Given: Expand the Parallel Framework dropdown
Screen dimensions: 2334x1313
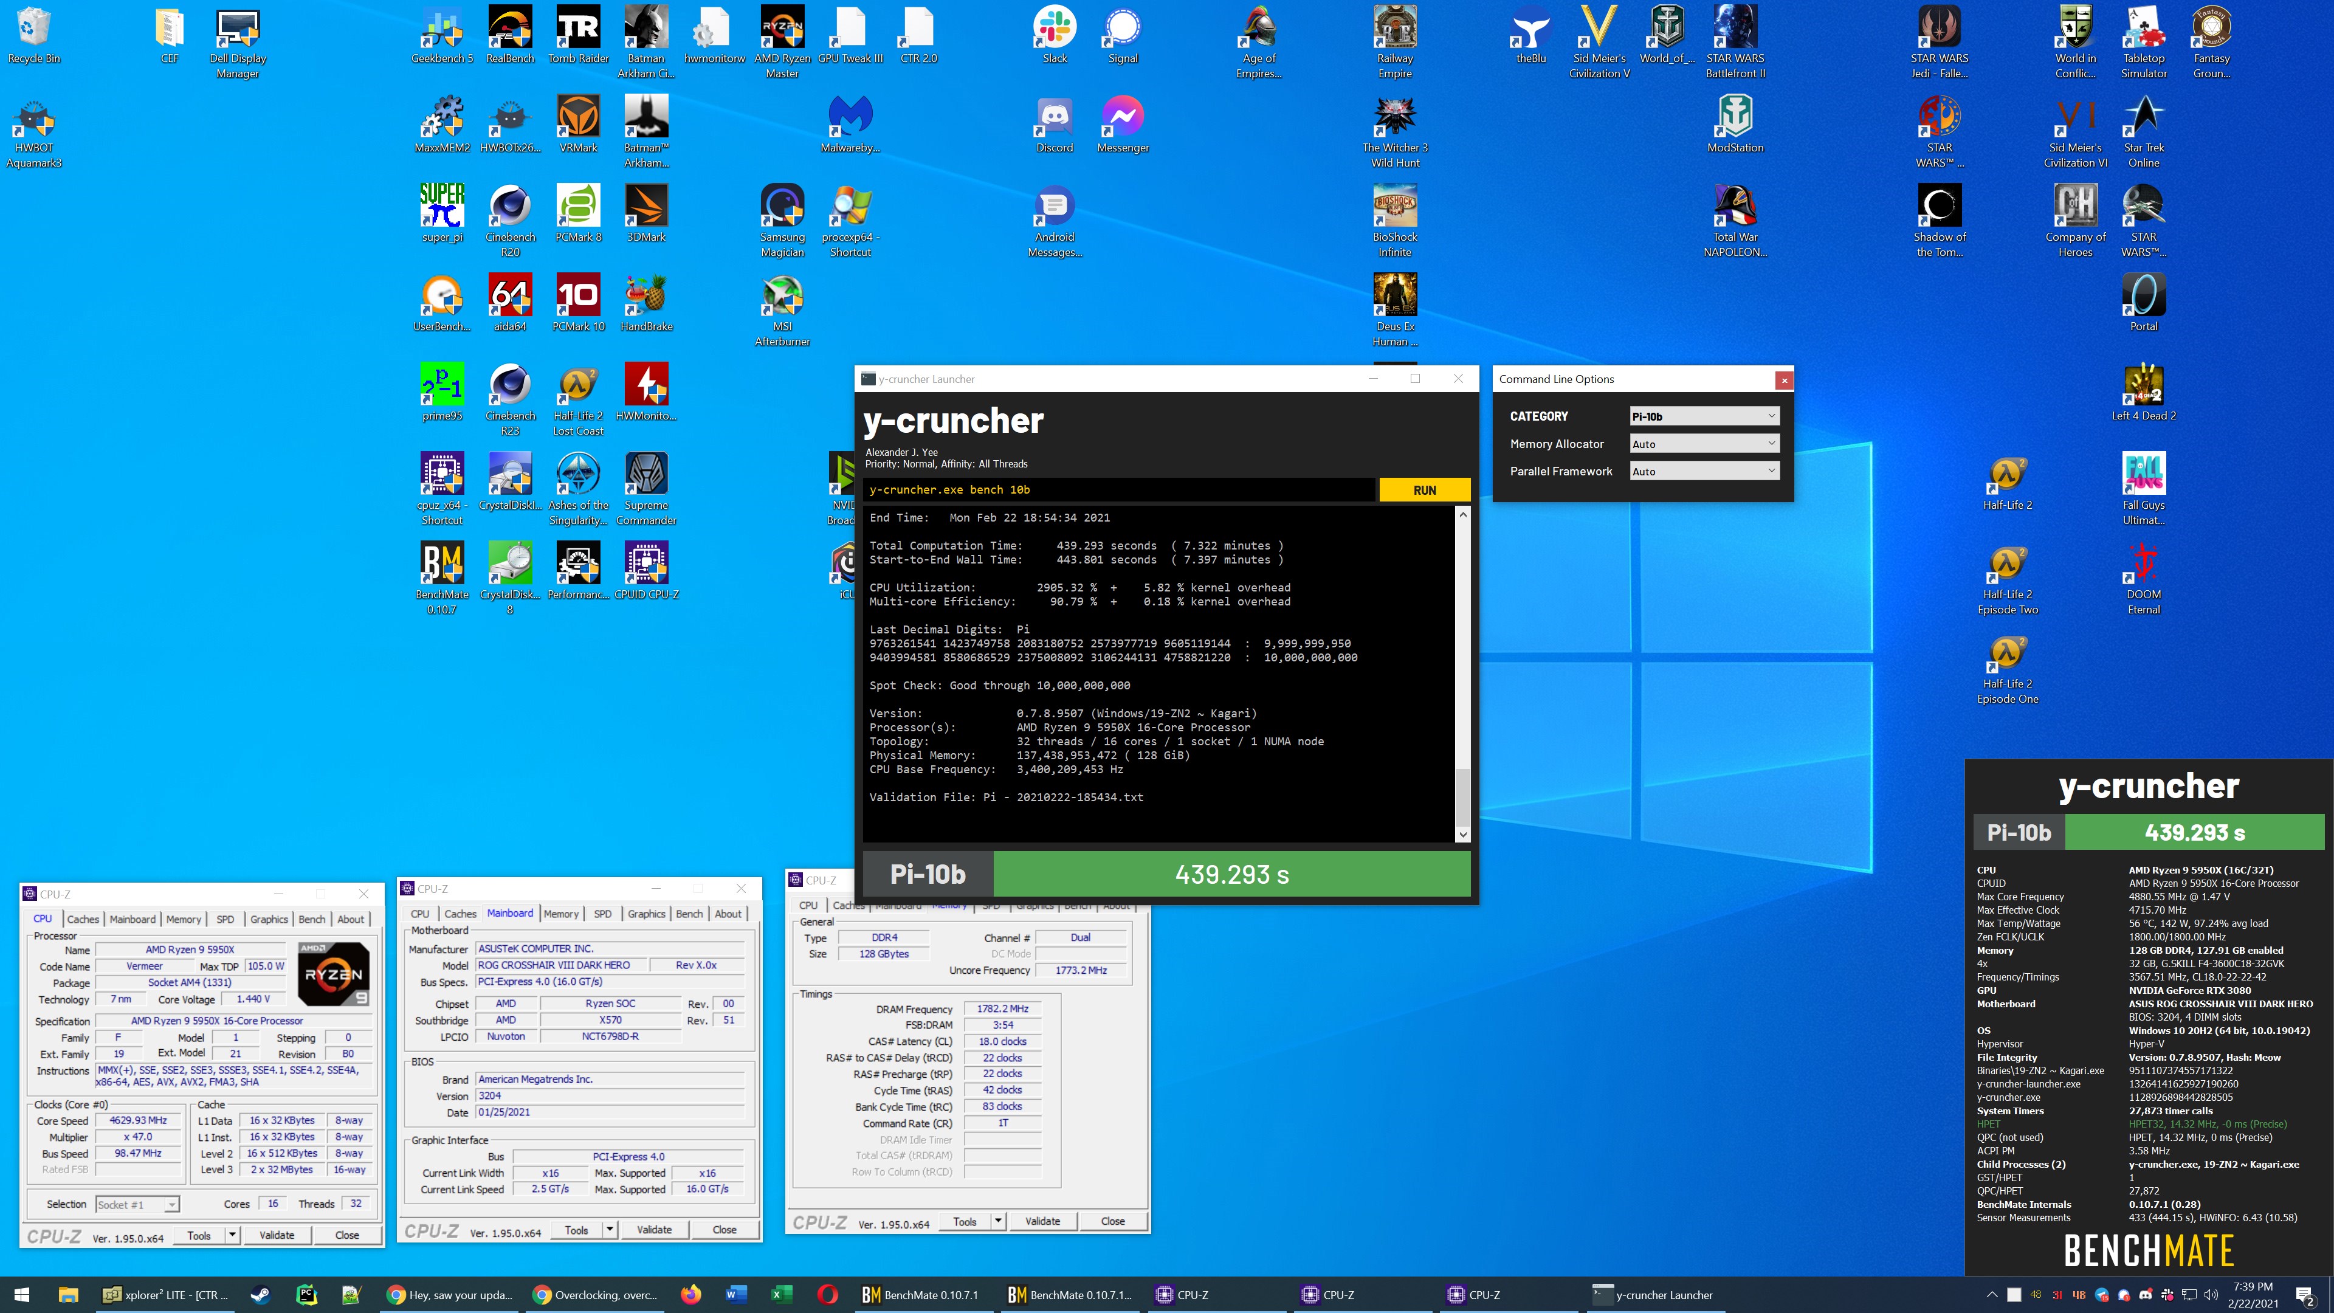Looking at the screenshot, I should 1704,471.
